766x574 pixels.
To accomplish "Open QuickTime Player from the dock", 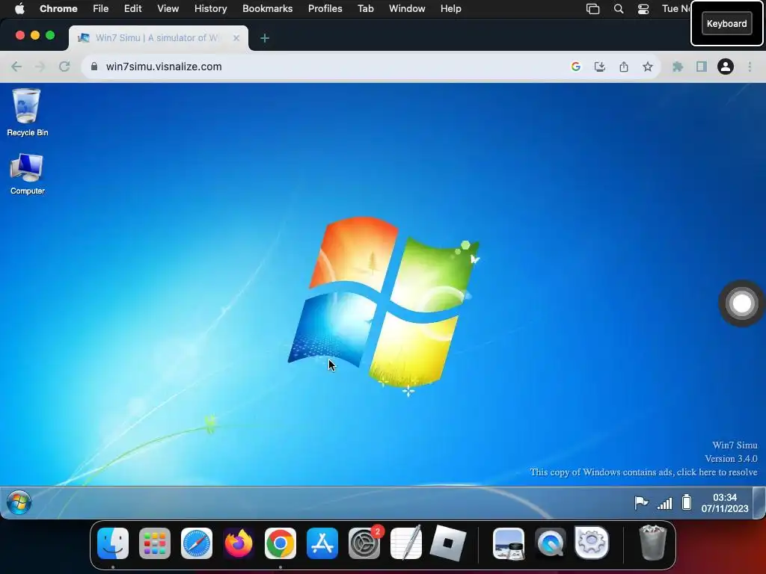I will (x=551, y=543).
